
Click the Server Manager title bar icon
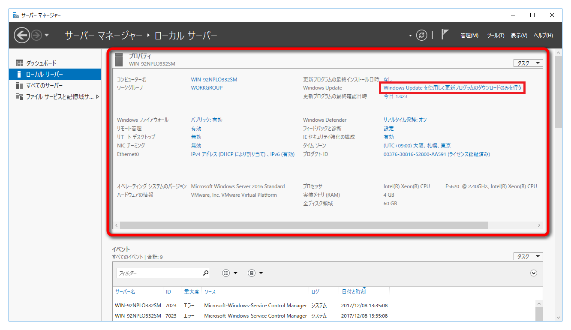(16, 15)
